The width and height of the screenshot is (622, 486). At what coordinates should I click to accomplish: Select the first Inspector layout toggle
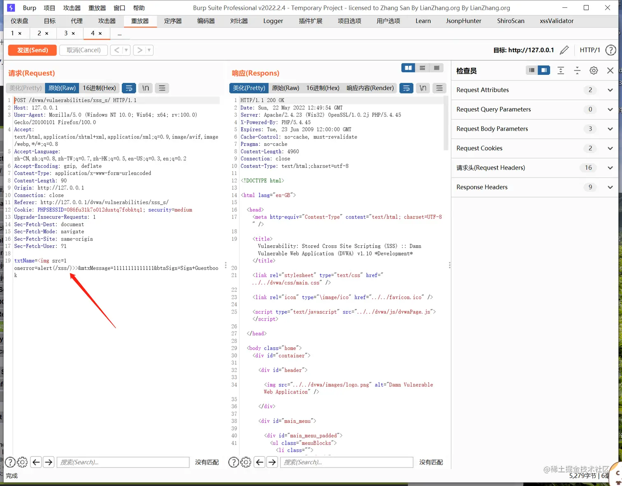532,70
